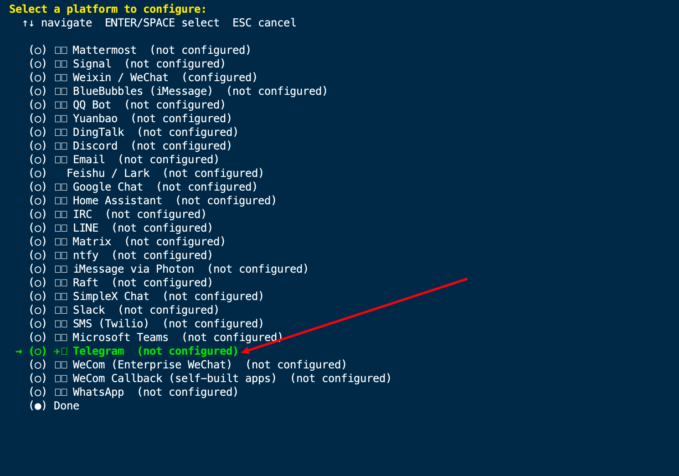Click the icon before Microsoft Teams

point(61,337)
